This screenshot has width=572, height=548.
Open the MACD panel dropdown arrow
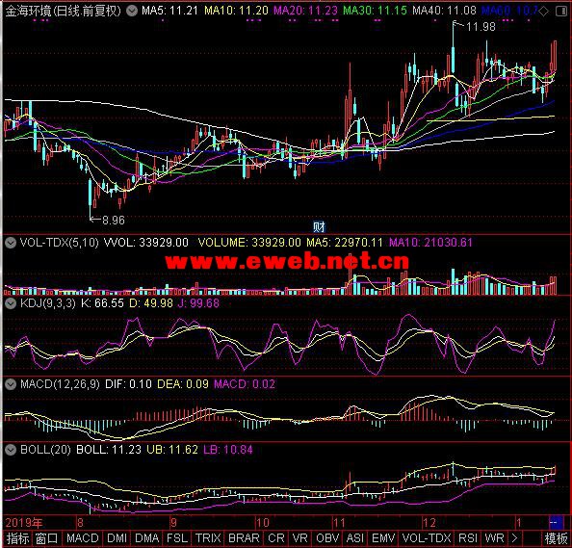pos(11,384)
